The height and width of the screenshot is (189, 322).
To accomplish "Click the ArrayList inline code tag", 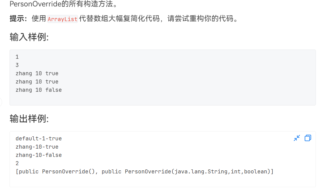I will [63, 19].
